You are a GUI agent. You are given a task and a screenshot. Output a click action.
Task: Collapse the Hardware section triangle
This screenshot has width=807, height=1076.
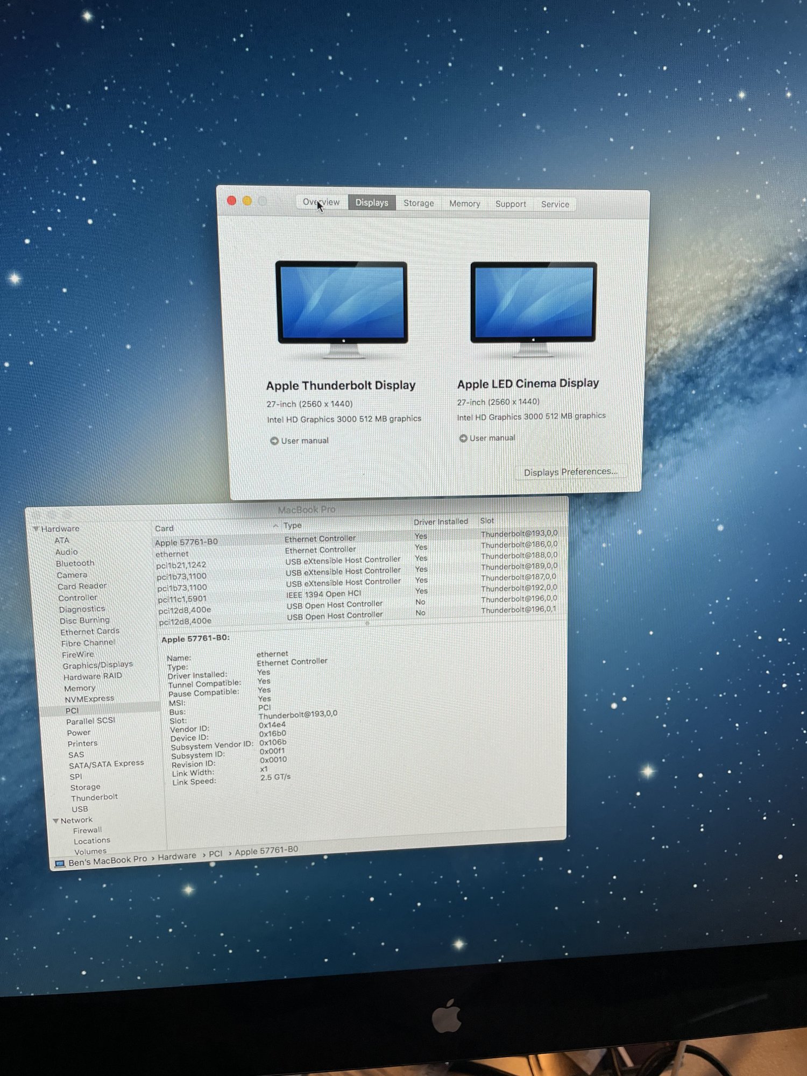(x=36, y=529)
